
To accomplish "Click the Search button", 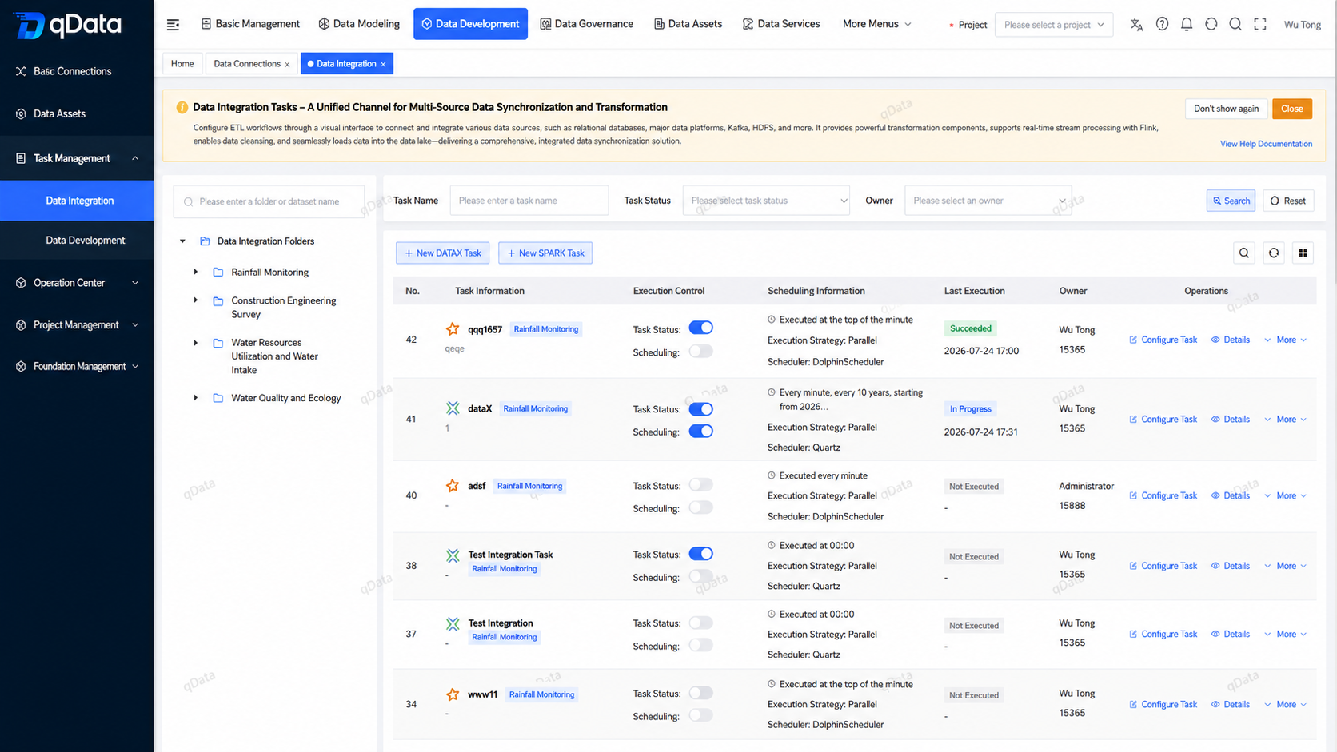I will tap(1231, 201).
